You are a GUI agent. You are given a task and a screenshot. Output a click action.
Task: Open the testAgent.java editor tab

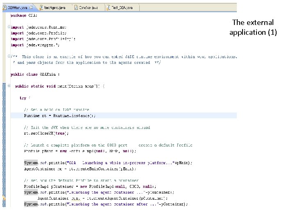tap(55, 7)
